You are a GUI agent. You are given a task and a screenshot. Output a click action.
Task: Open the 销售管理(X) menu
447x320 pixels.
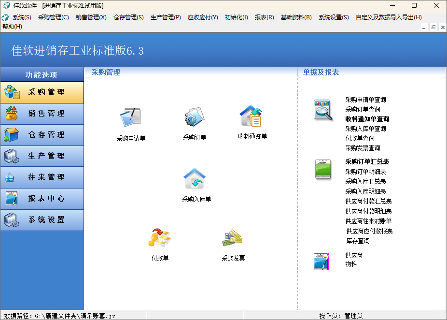[91, 17]
